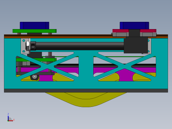Pick the left blue motor block
172x129 pixels.
tap(34, 25)
